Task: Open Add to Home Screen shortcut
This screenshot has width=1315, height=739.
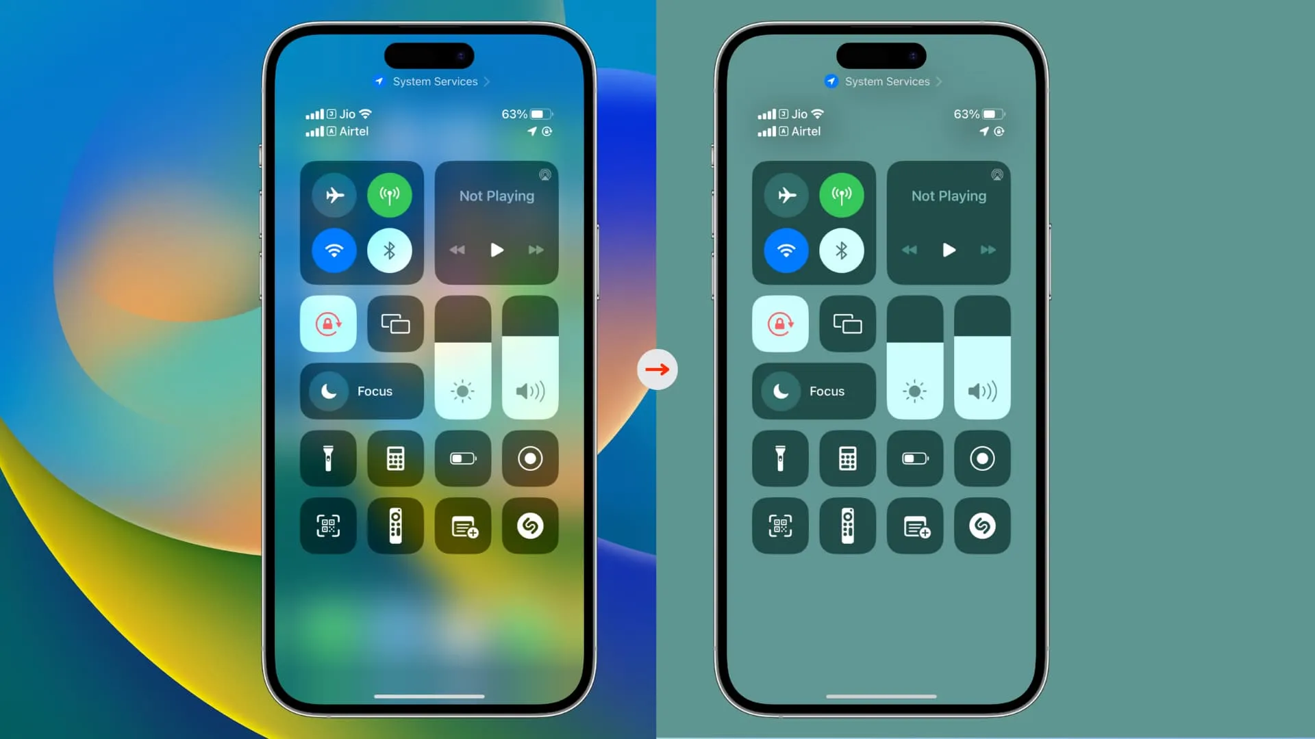Action: [462, 526]
